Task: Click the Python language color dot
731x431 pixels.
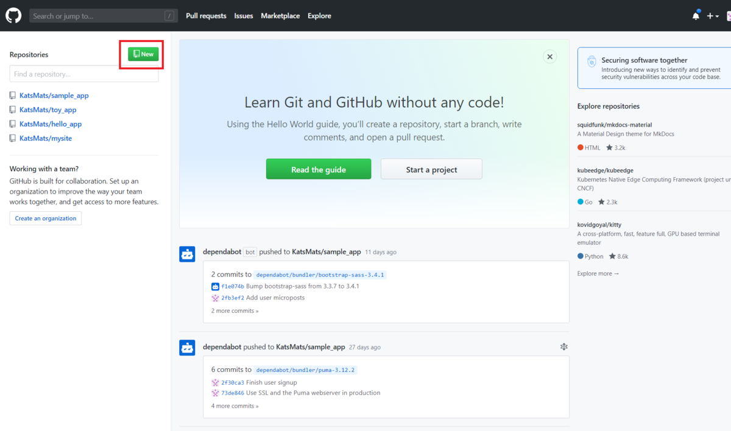Action: 581,256
